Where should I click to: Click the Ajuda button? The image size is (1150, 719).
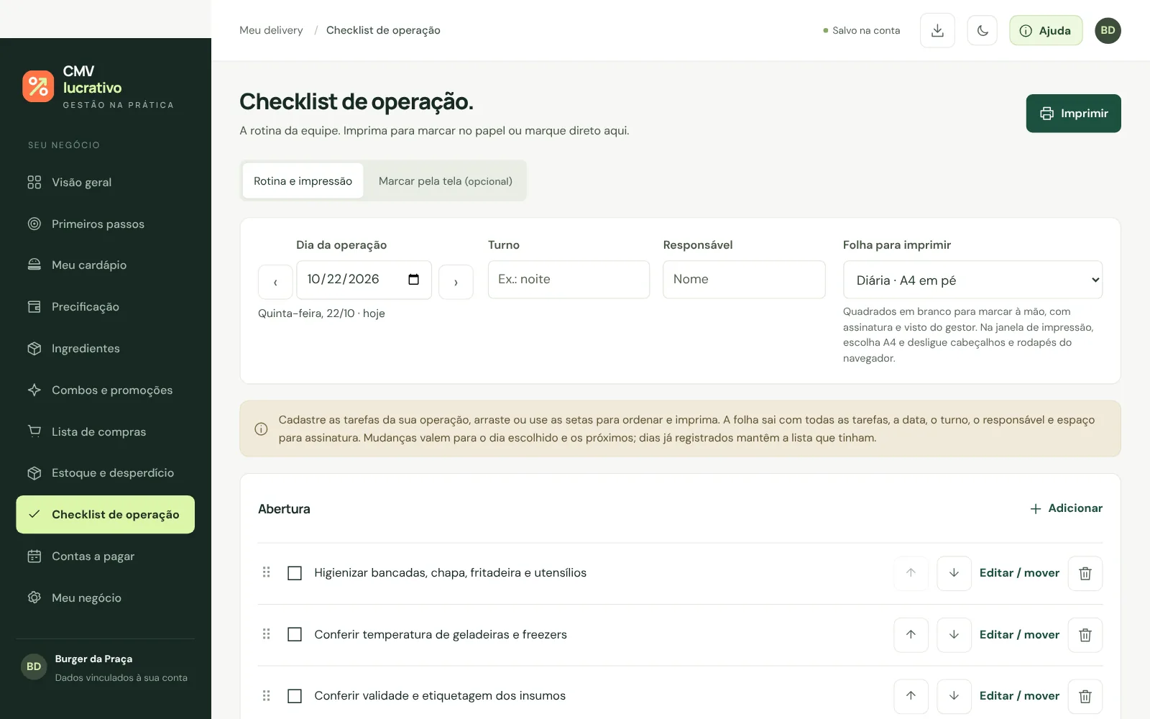pos(1046,30)
